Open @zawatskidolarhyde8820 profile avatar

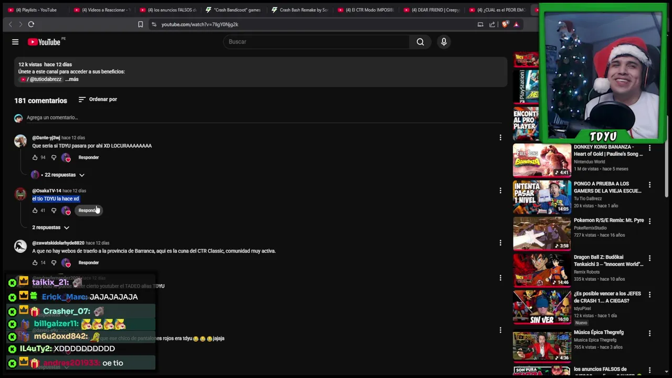click(x=20, y=246)
